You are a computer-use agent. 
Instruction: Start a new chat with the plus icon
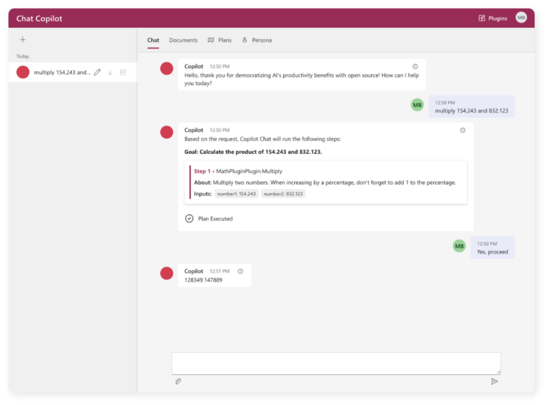click(x=22, y=39)
